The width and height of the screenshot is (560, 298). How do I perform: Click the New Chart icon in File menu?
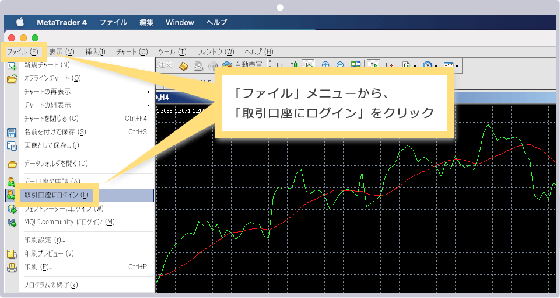(x=12, y=66)
